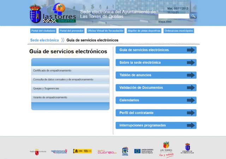
Task: Click the Las Torres Digital logo
Action: [x=53, y=13]
